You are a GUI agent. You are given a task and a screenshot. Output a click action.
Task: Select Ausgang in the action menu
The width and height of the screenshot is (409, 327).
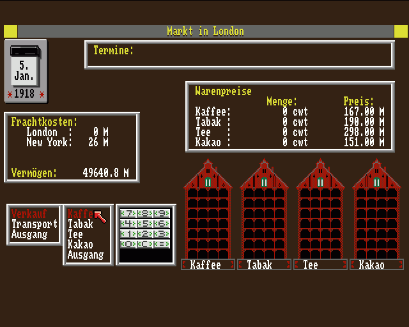coord(29,234)
